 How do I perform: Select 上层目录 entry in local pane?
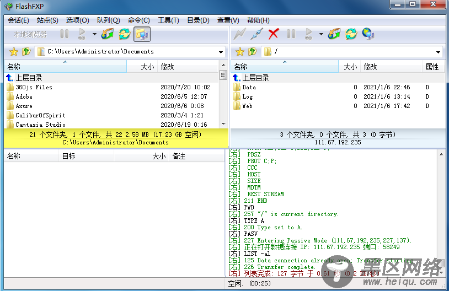111,78
